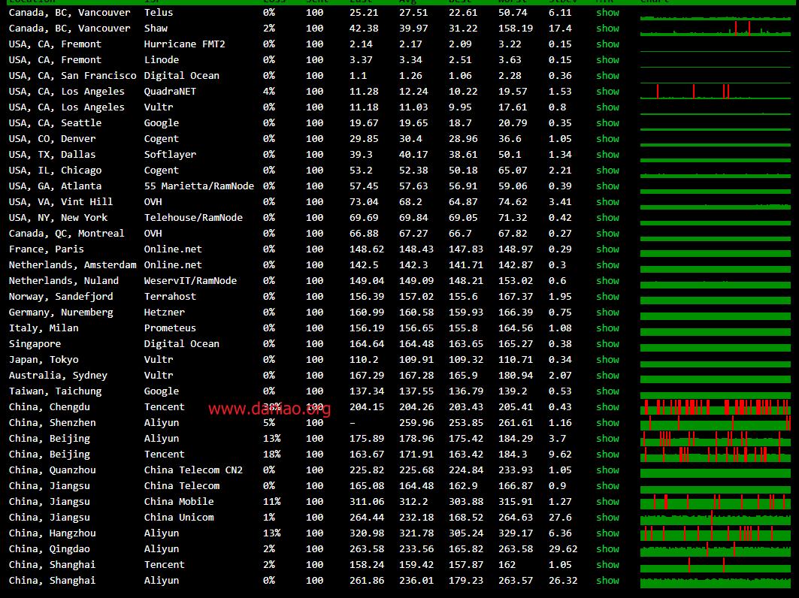Click latency chart for Shanghai Tencent row

(x=716, y=566)
